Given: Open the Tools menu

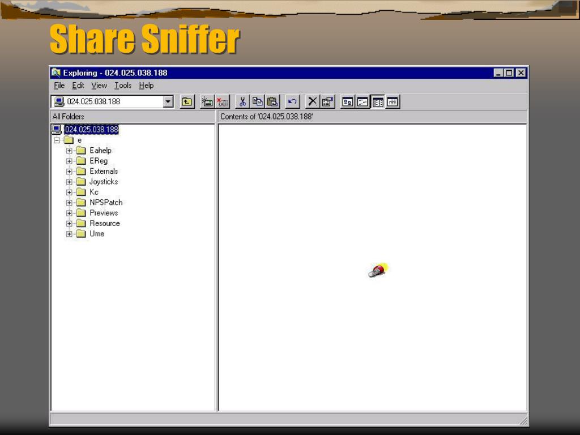Looking at the screenshot, I should pyautogui.click(x=123, y=86).
